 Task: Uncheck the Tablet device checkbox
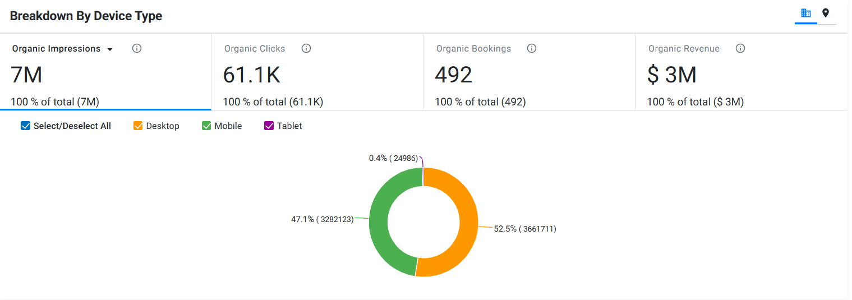pyautogui.click(x=269, y=126)
